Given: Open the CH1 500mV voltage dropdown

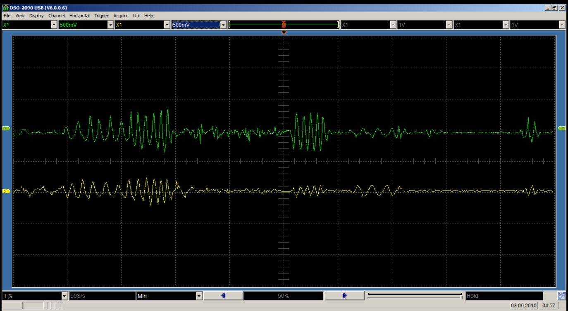Looking at the screenshot, I should [110, 25].
